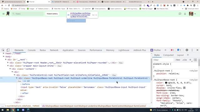Open the Profiler tab

tap(156, 50)
